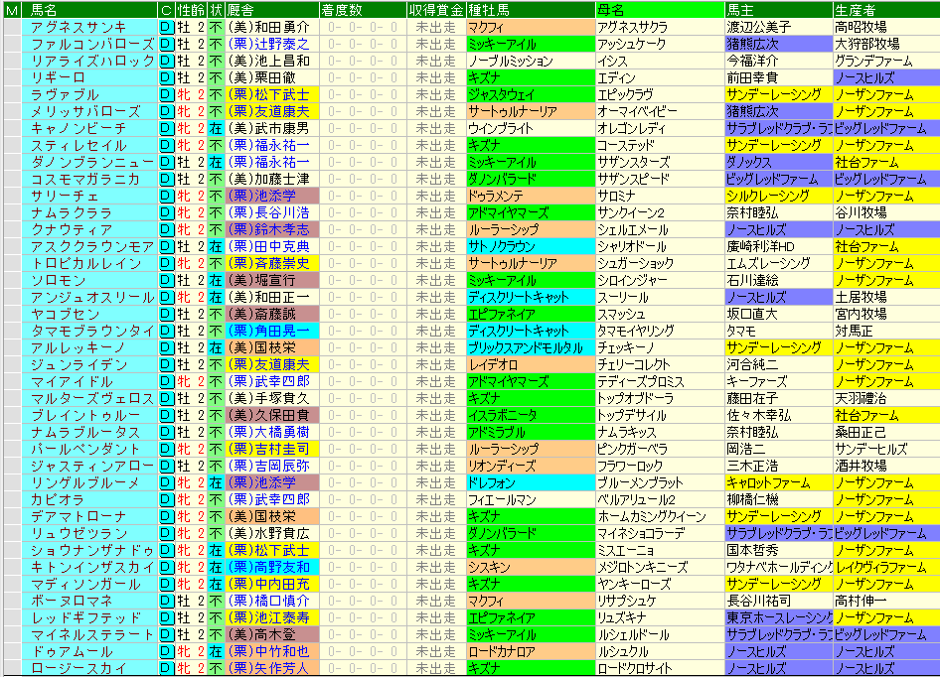Click the D icon next to ヤコブセン
Screen dimensions: 940x677
point(167,314)
